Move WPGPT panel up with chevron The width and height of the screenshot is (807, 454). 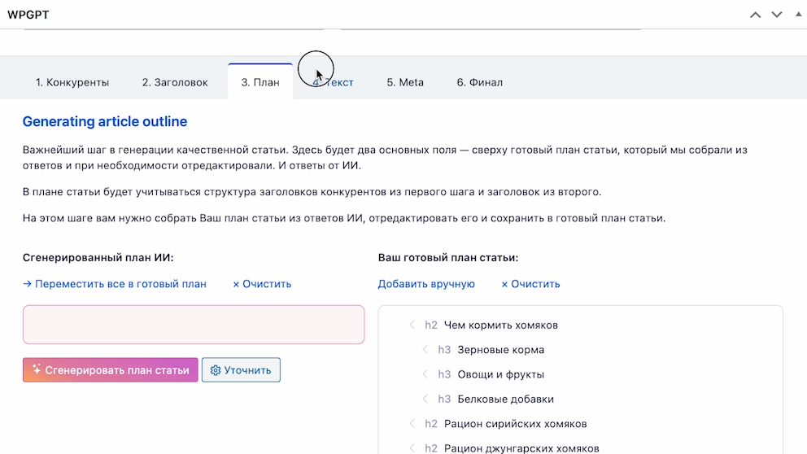(x=755, y=15)
